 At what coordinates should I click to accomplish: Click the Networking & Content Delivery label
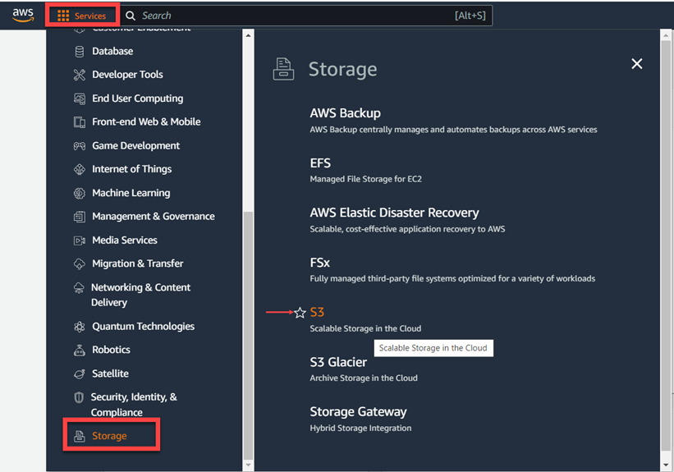(140, 295)
